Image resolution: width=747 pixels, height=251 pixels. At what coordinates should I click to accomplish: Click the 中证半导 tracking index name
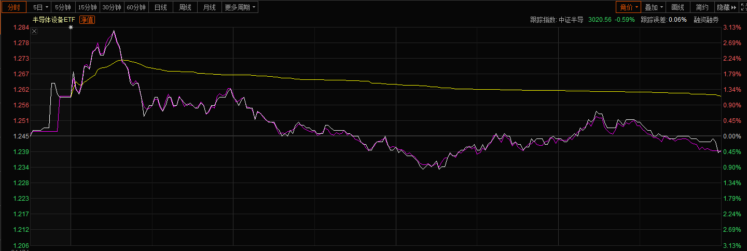pyautogui.click(x=571, y=20)
